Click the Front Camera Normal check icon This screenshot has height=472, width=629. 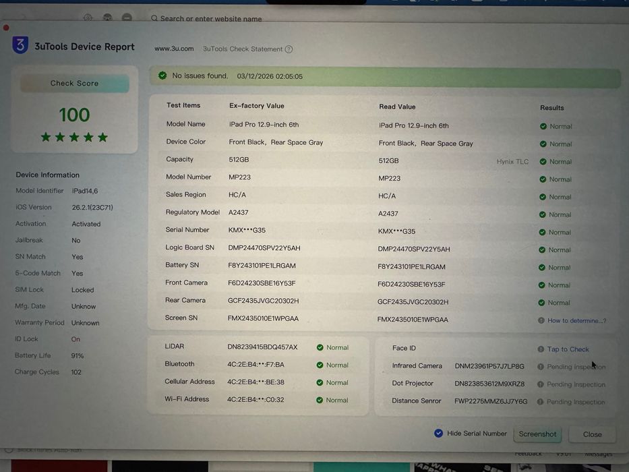(x=541, y=285)
